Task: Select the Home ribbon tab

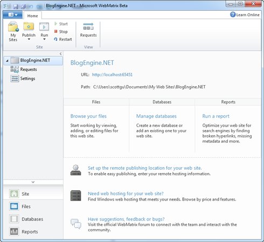Action: pyautogui.click(x=32, y=16)
